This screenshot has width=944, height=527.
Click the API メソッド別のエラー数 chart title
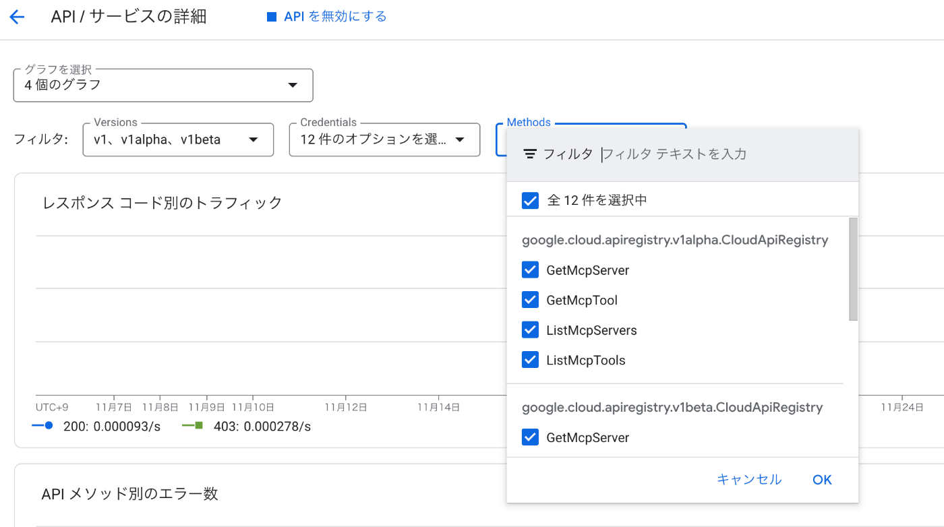click(130, 494)
